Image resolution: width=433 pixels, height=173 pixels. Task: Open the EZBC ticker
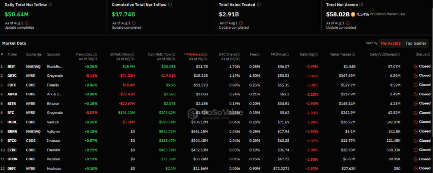[12, 150]
